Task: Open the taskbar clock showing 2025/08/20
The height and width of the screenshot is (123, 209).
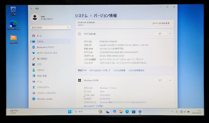Action: (x=197, y=112)
